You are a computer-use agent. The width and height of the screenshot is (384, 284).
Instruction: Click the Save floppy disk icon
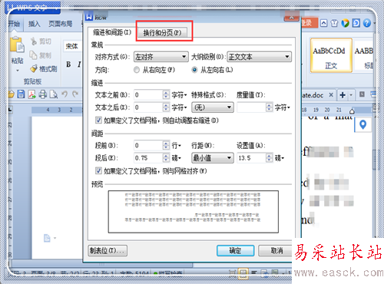[x=21, y=94]
